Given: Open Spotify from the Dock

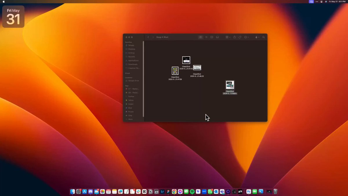Looking at the screenshot, I should [x=192, y=192].
